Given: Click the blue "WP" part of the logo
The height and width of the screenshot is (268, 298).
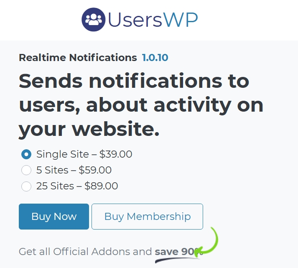Looking at the screenshot, I should tap(181, 20).
